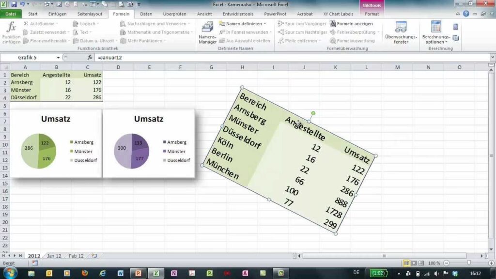
Task: Expand Namen definieren dropdown
Action: 265,23
